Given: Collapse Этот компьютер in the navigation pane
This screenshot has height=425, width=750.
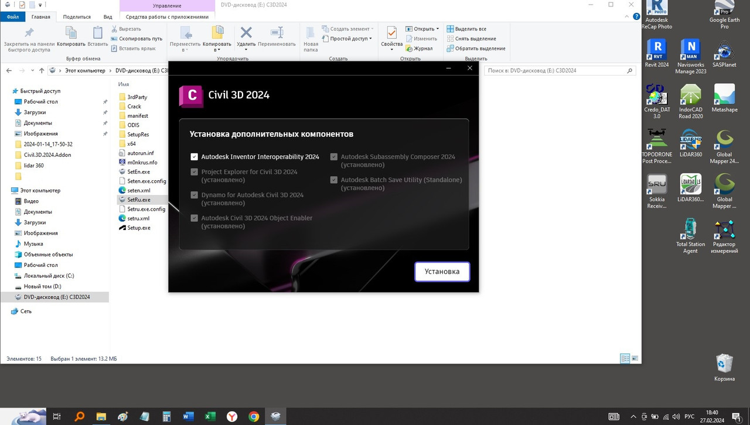Looking at the screenshot, I should coord(7,190).
